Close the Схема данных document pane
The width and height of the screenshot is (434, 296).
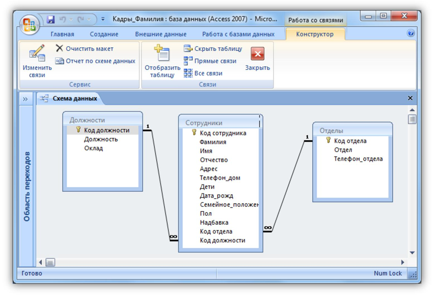pyautogui.click(x=410, y=98)
